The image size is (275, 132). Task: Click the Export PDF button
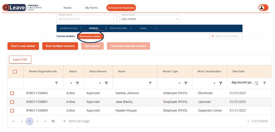pyautogui.click(x=20, y=60)
